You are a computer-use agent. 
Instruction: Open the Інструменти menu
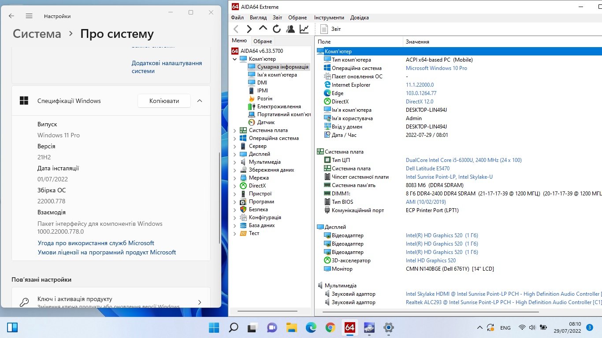coord(329,18)
